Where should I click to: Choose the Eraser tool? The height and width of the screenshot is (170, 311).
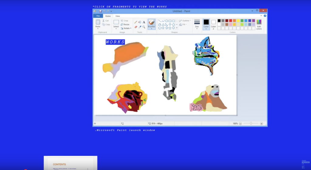pyautogui.click(x=136, y=27)
